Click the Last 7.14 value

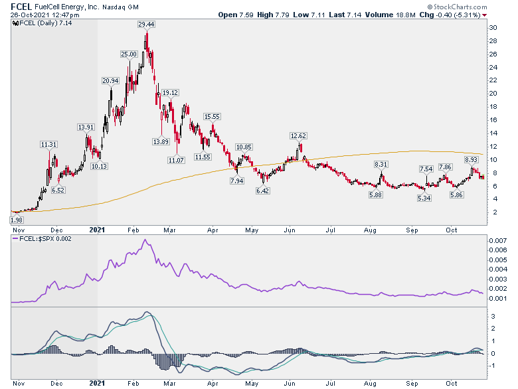coord(345,15)
